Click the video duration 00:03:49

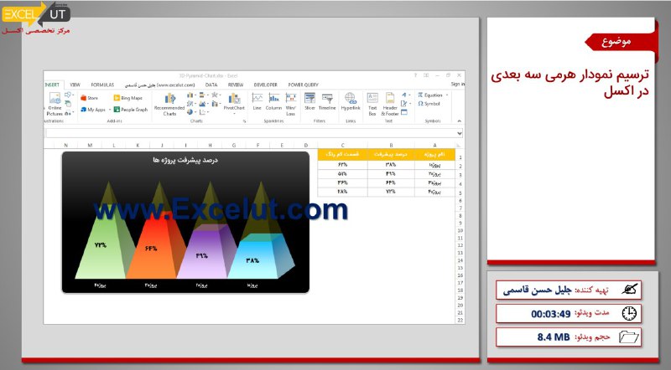coord(551,314)
